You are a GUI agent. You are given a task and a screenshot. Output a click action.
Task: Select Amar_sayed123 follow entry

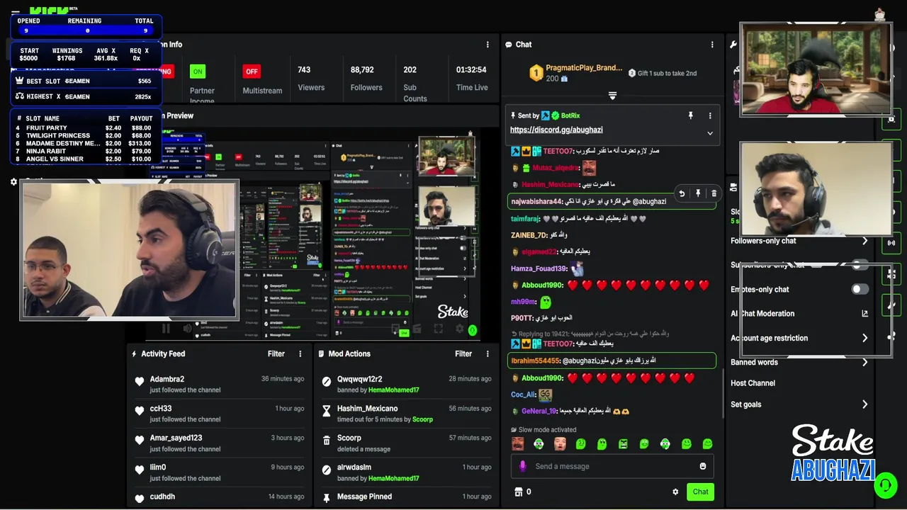[220, 443]
